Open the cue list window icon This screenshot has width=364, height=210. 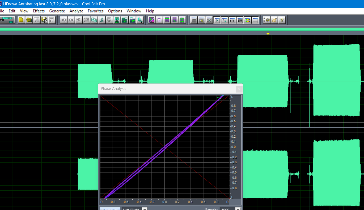pyautogui.click(x=202, y=20)
